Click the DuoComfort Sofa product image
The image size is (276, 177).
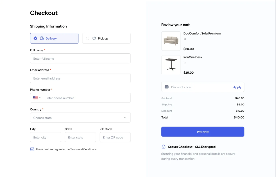(171, 41)
